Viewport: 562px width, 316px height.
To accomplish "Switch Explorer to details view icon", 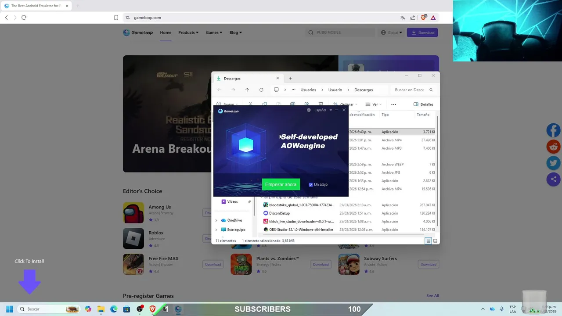I will tap(428, 241).
